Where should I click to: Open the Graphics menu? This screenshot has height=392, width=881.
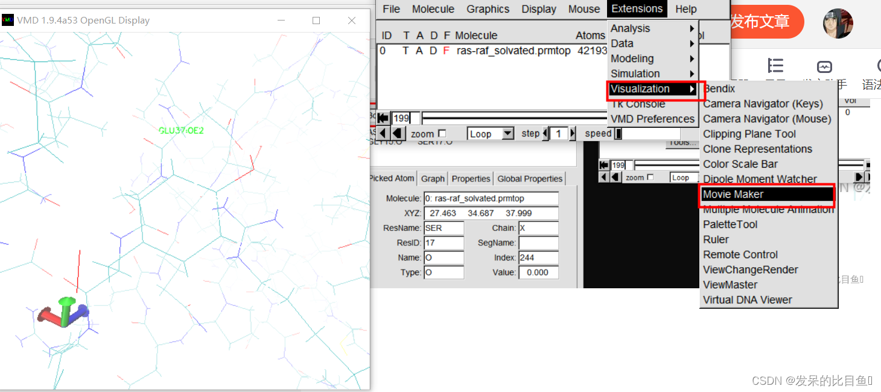coord(488,9)
